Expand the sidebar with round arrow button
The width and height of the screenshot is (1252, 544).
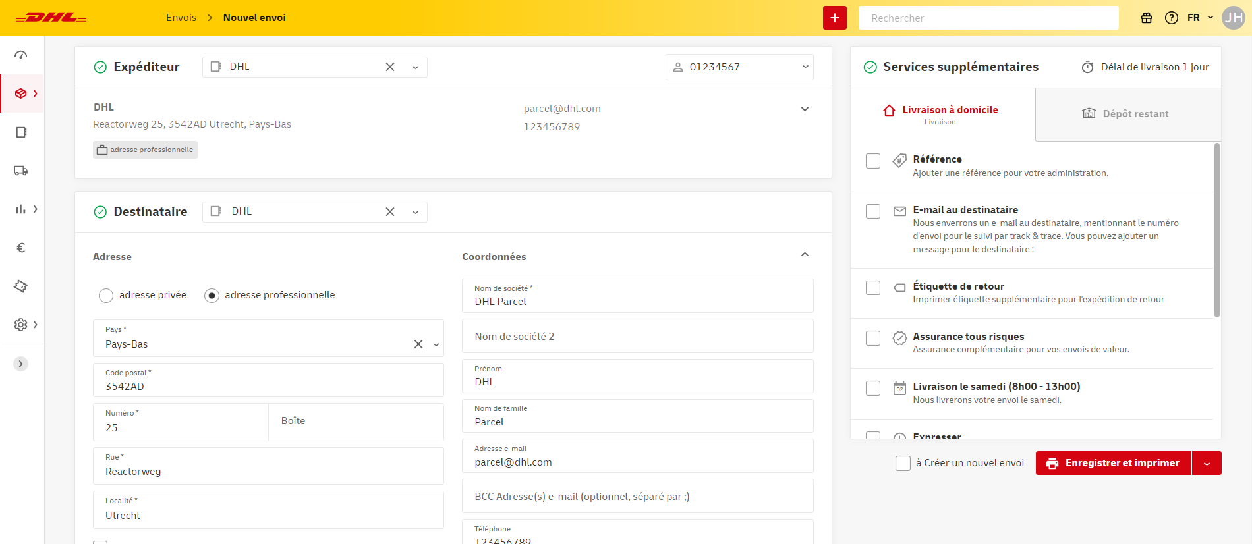tap(21, 364)
